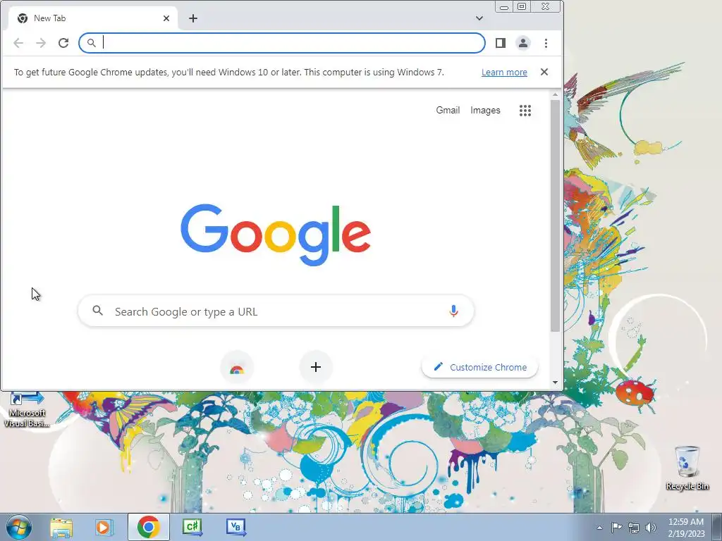The height and width of the screenshot is (541, 722).
Task: Dismiss the Windows 7 update notice
Action: (544, 72)
